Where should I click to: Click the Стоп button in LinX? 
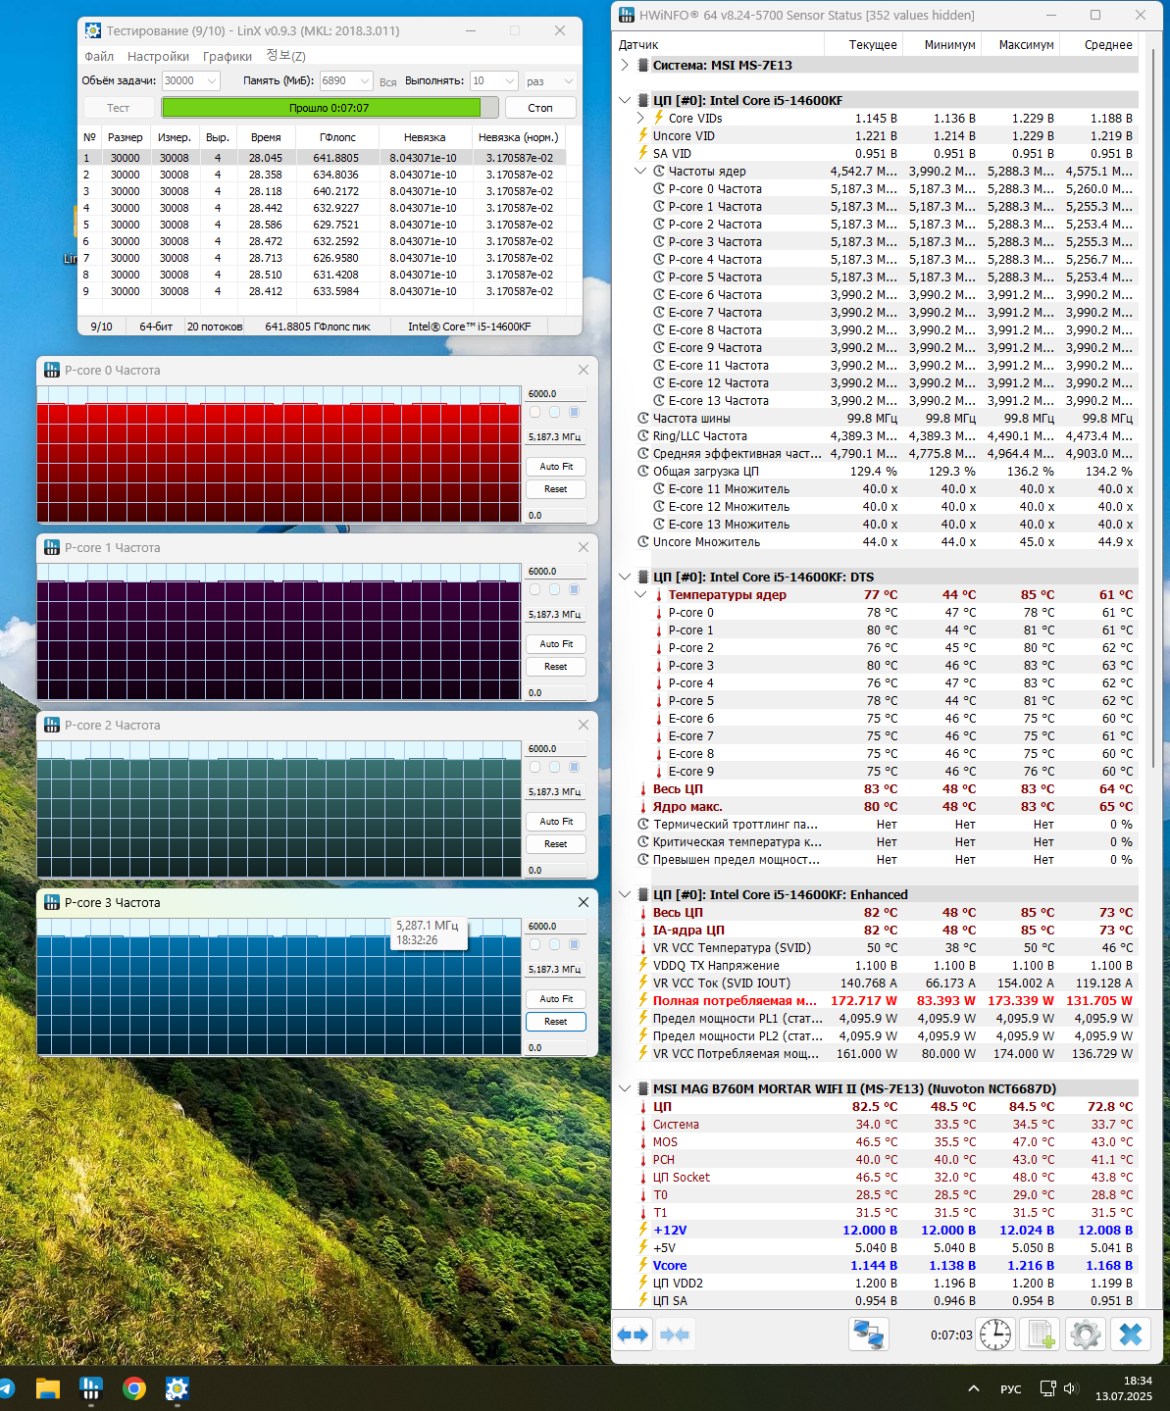[540, 108]
